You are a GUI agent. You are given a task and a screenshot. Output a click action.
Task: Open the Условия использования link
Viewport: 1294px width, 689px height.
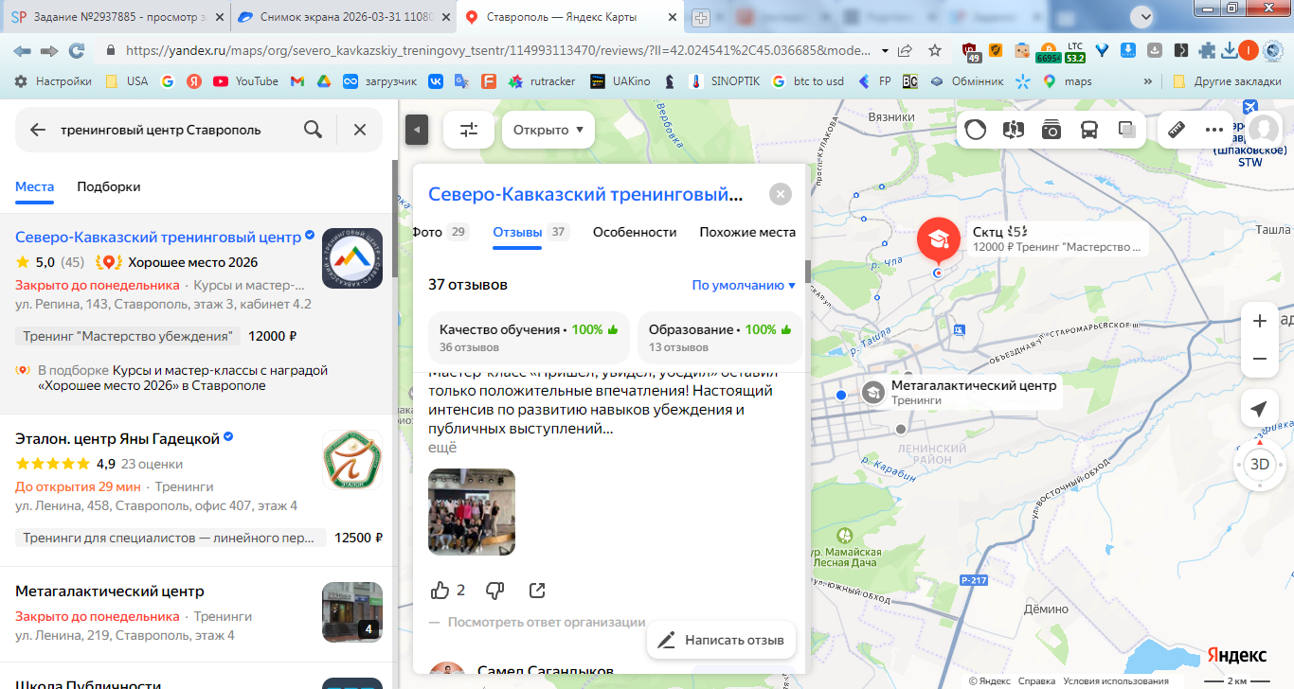pos(1118,681)
